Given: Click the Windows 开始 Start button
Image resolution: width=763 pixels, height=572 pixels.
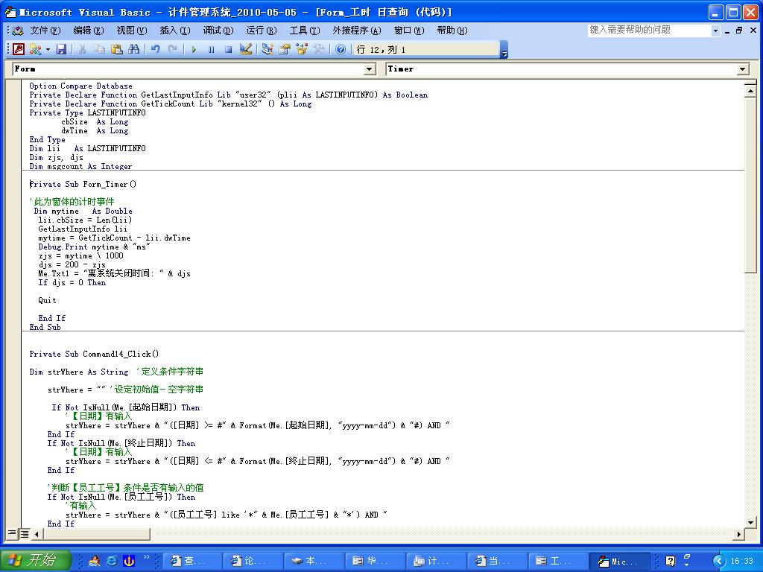Looking at the screenshot, I should [x=36, y=560].
